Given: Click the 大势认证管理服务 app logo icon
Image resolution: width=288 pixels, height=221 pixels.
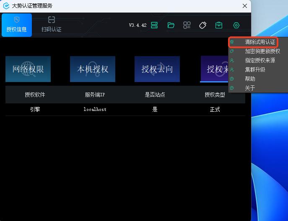Looking at the screenshot, I should [6, 6].
